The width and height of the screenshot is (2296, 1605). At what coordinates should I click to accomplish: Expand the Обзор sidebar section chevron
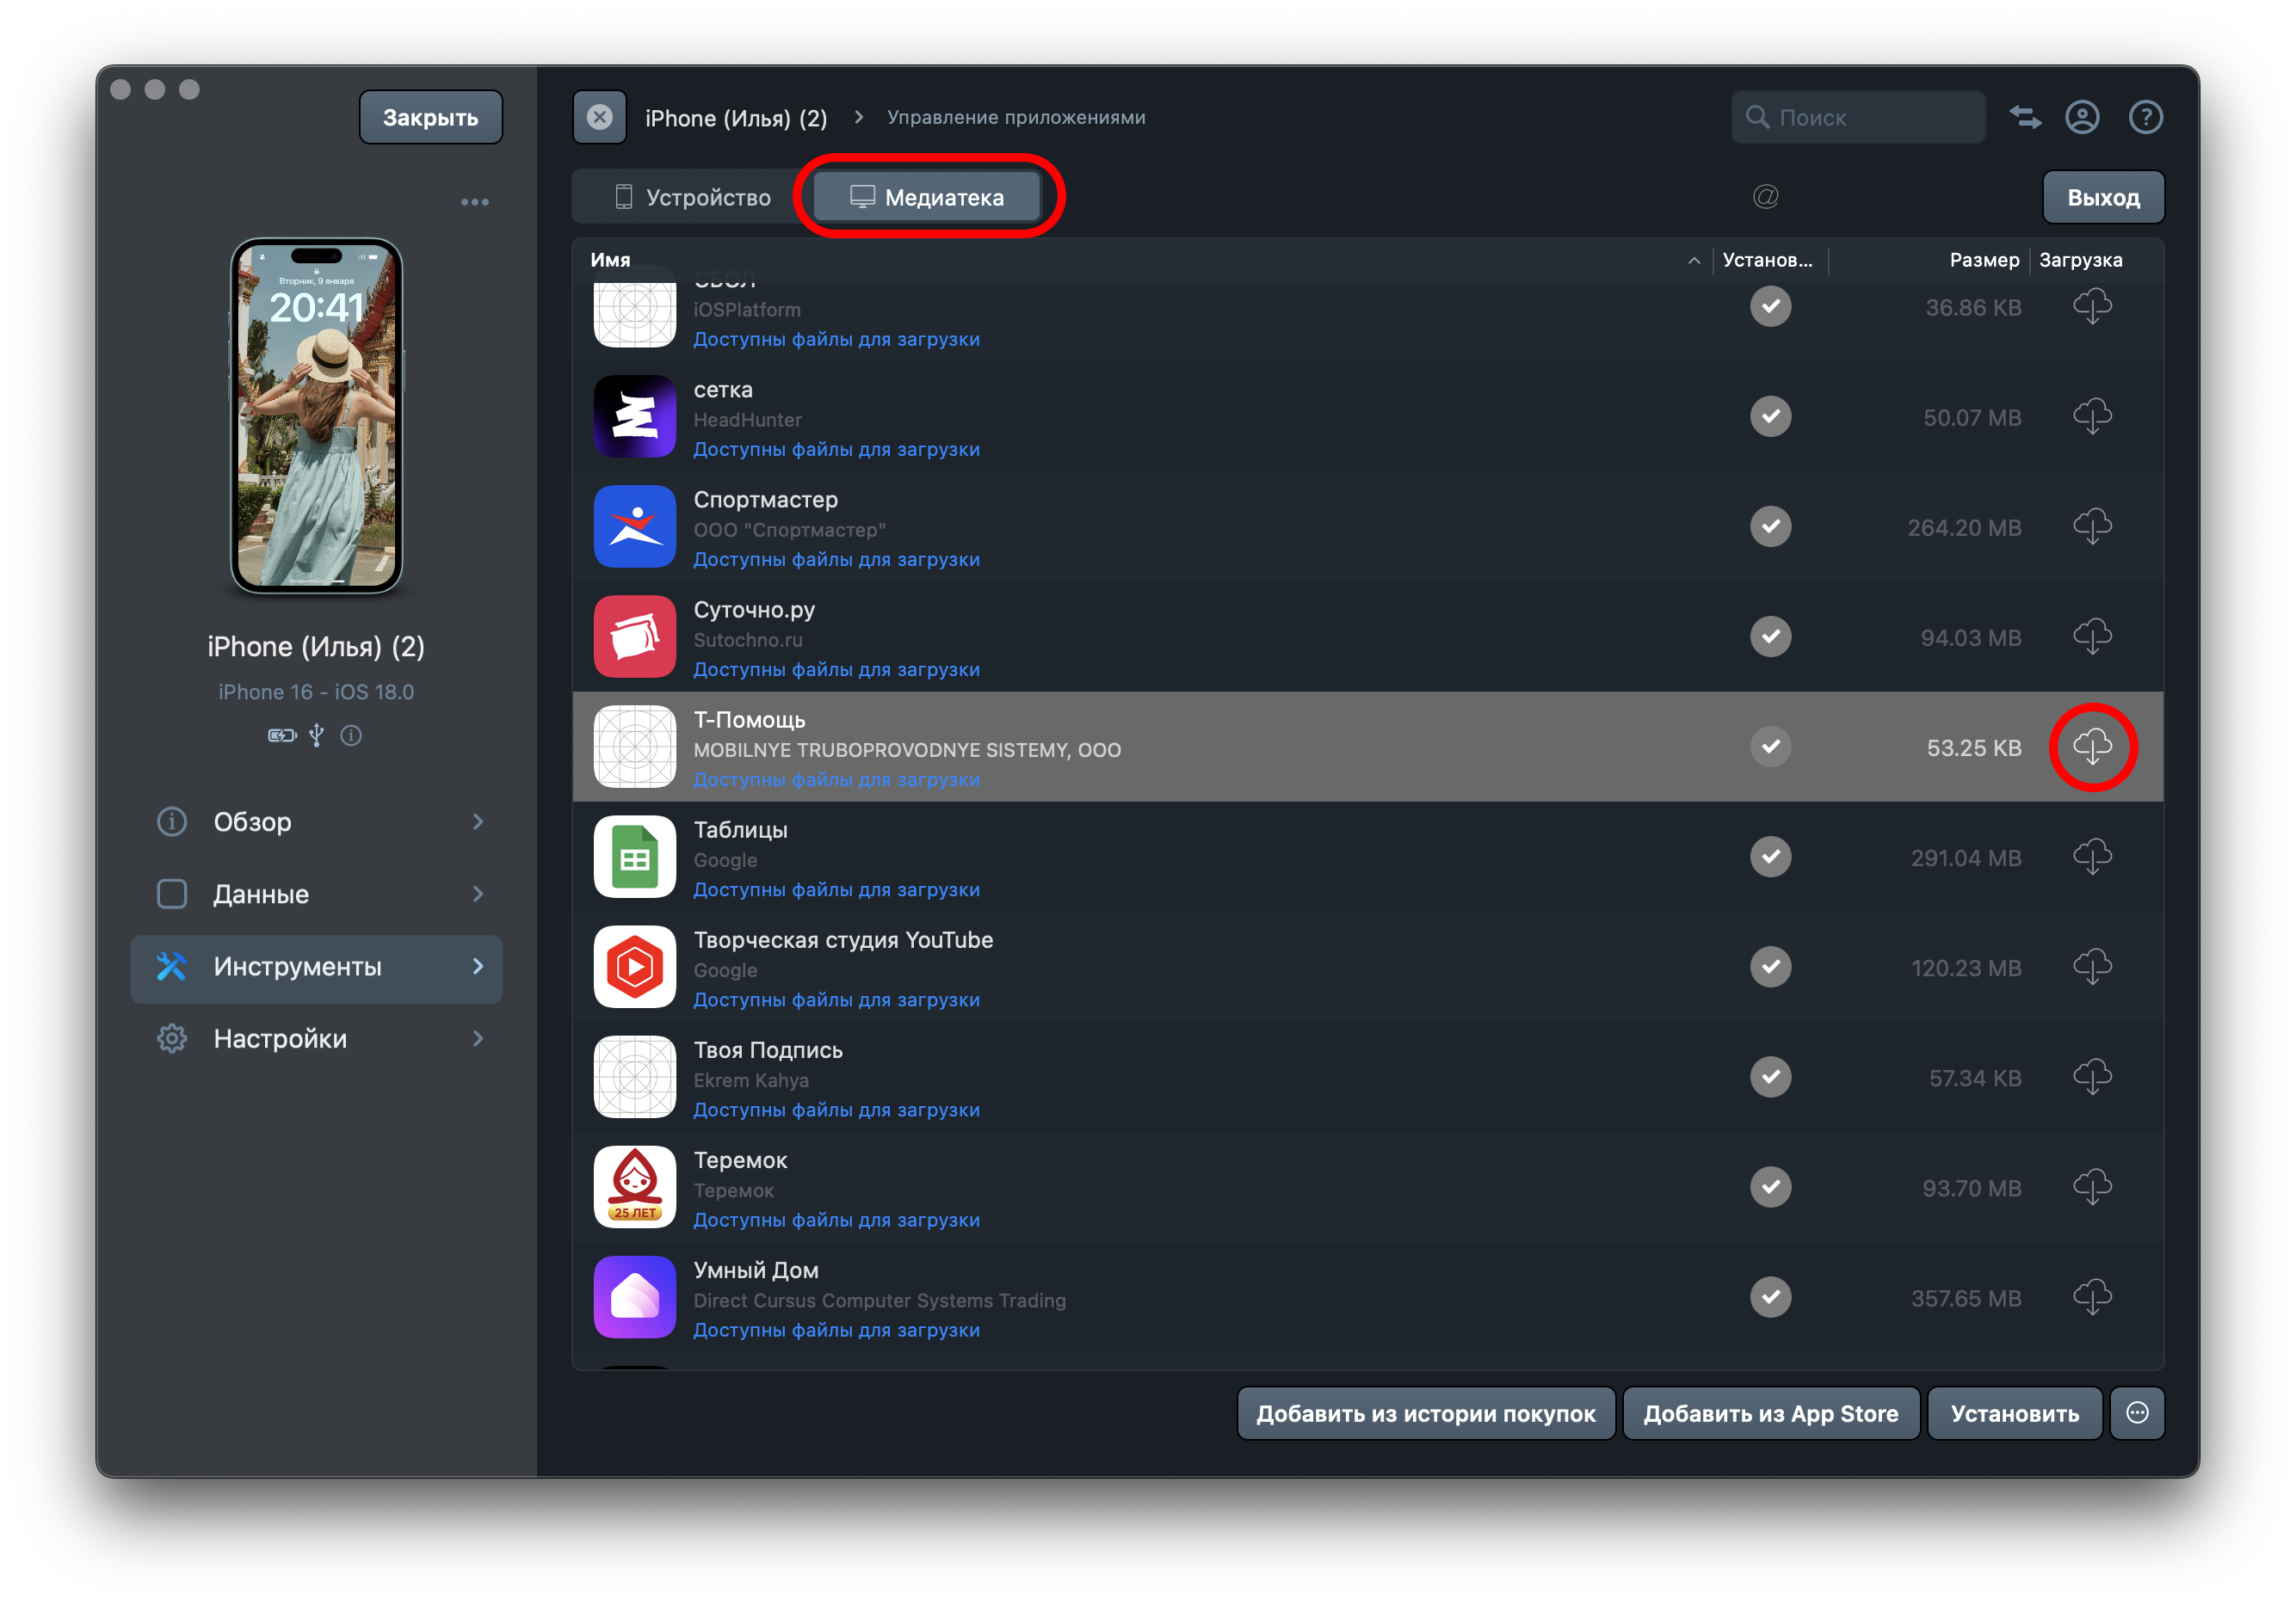tap(478, 821)
